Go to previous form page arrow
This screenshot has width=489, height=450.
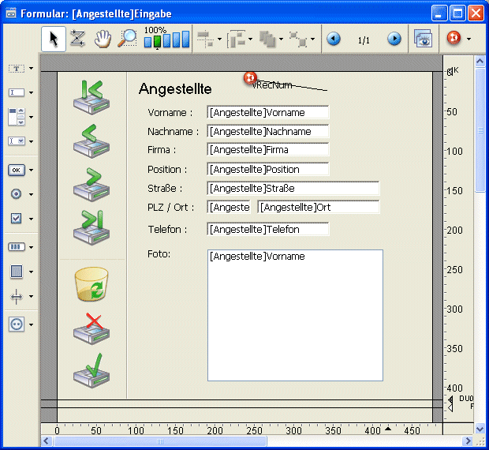[x=334, y=39]
